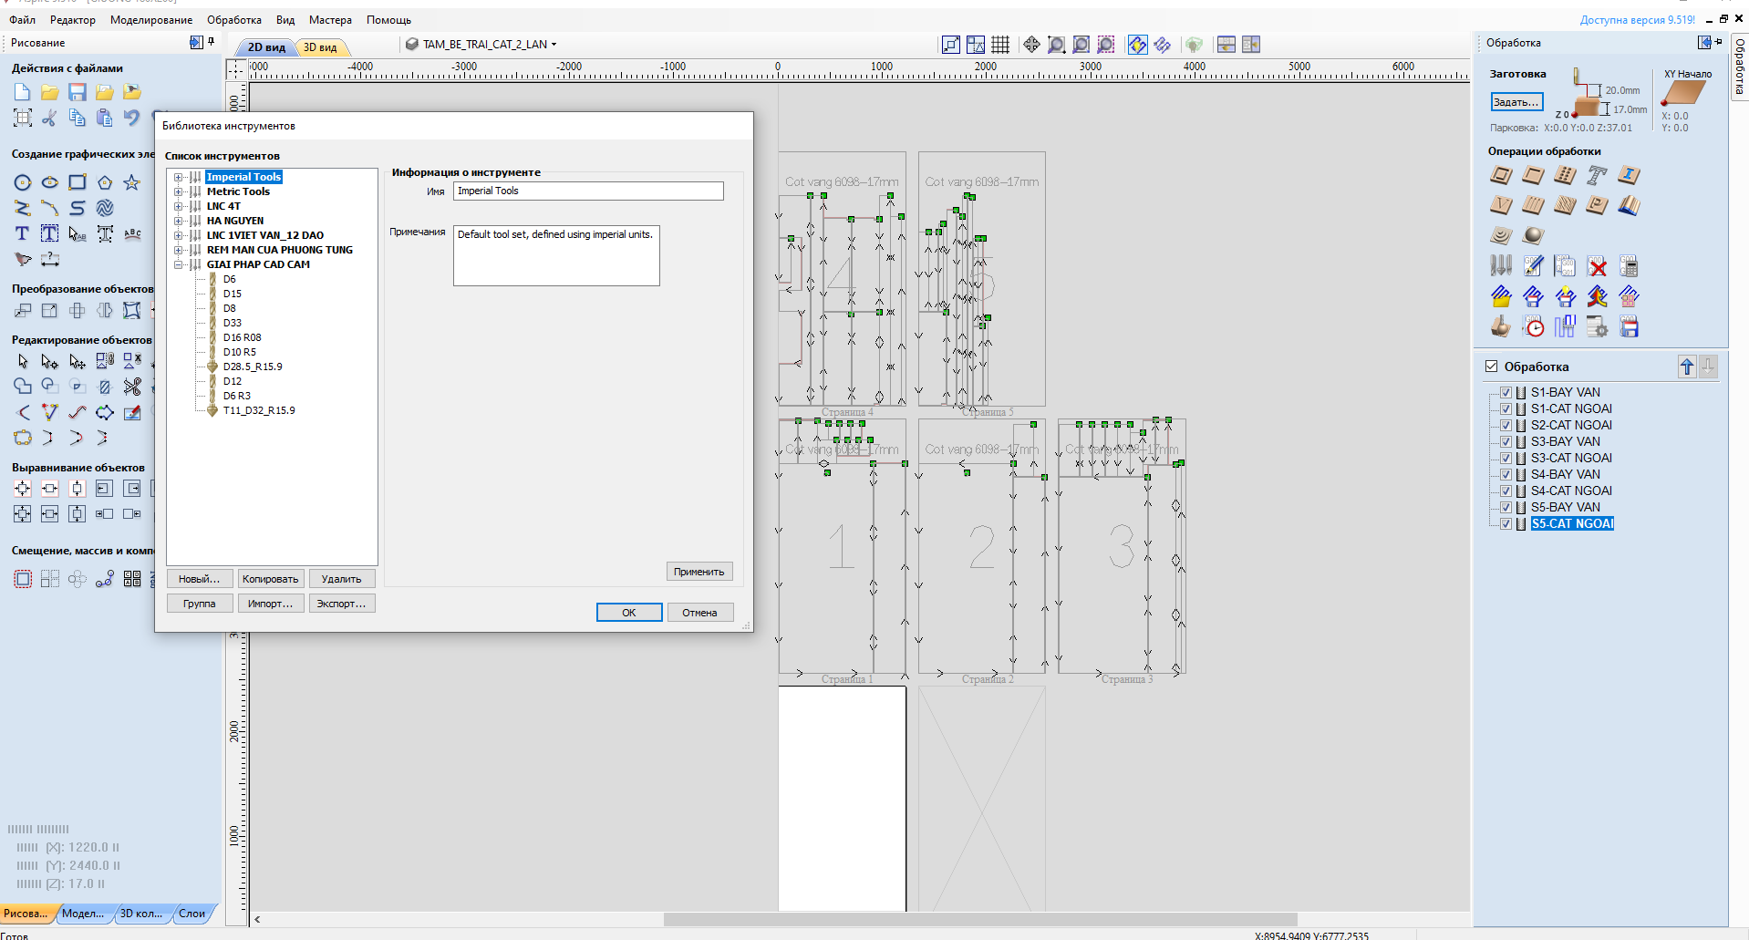Viewport: 1749px width, 940px height.
Task: Choose the Draw Text tool
Action: tap(23, 233)
